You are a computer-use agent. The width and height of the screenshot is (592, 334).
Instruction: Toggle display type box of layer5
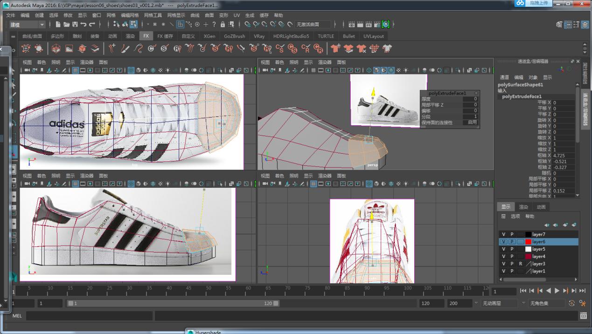[x=520, y=249]
